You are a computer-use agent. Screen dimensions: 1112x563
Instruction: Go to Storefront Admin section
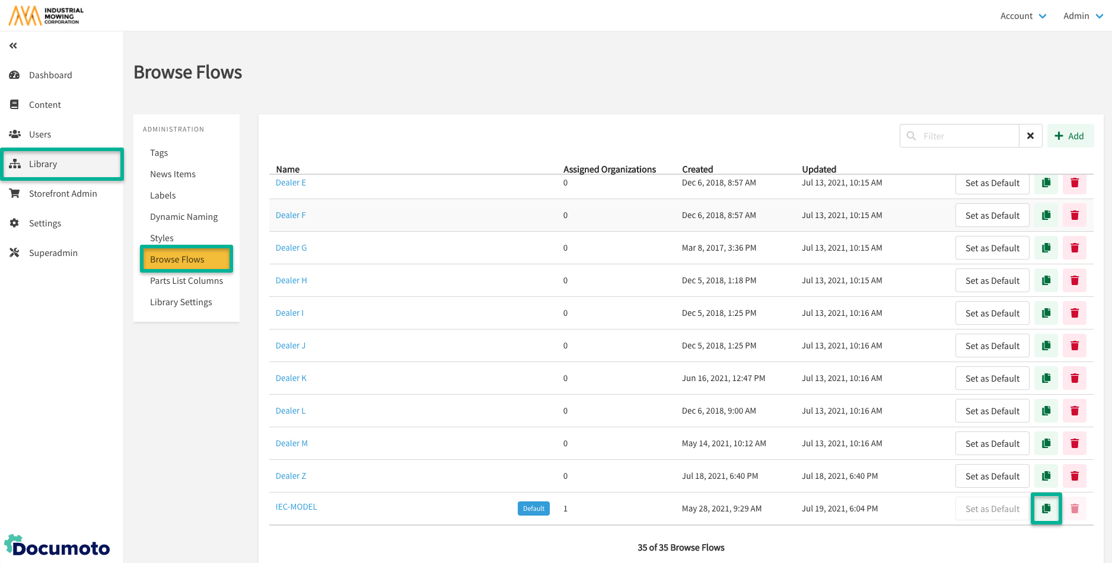(x=62, y=194)
